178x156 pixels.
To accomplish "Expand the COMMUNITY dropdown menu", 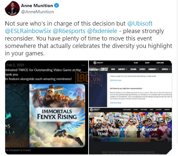I will (x=153, y=69).
